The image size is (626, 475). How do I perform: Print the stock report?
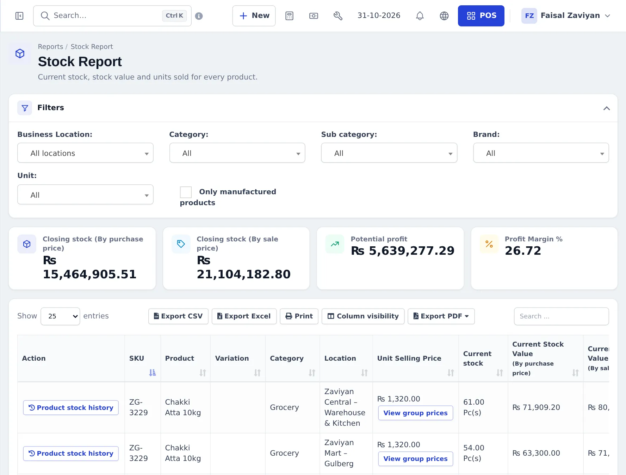tap(299, 316)
